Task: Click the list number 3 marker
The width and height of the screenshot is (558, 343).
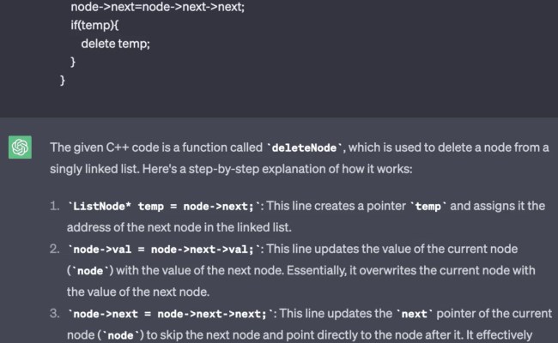Action: 55,314
